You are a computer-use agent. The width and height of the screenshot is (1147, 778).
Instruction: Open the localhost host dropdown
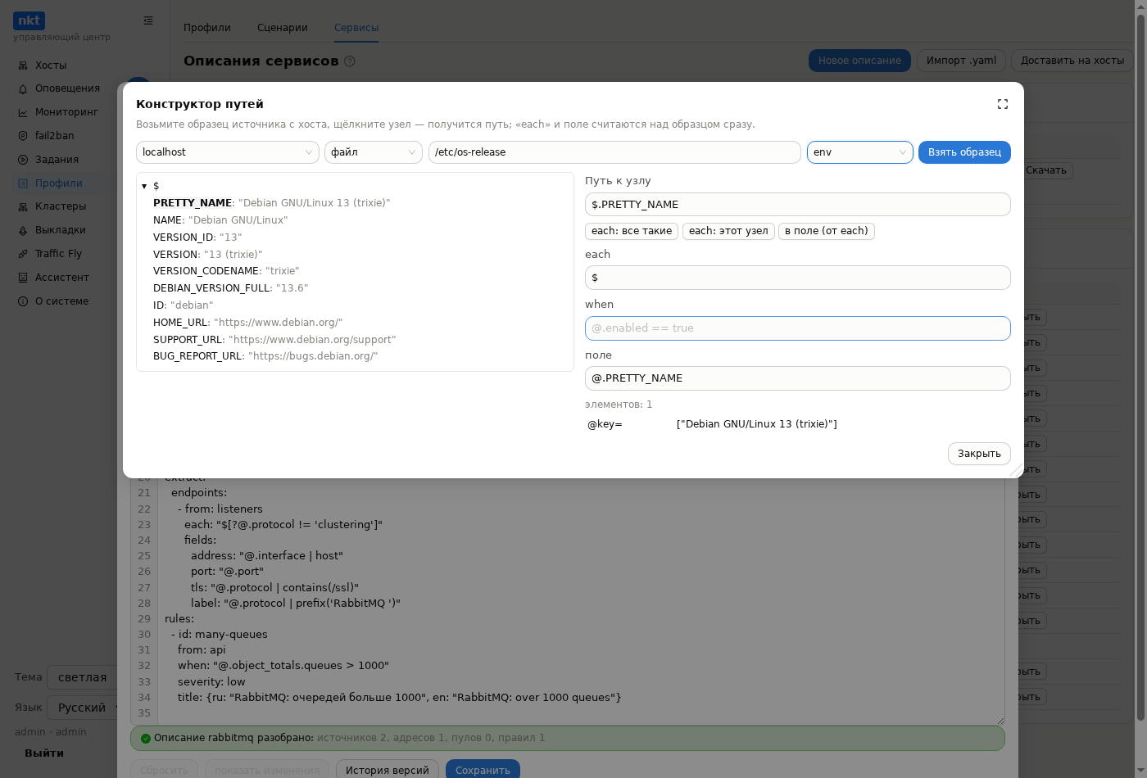point(228,152)
